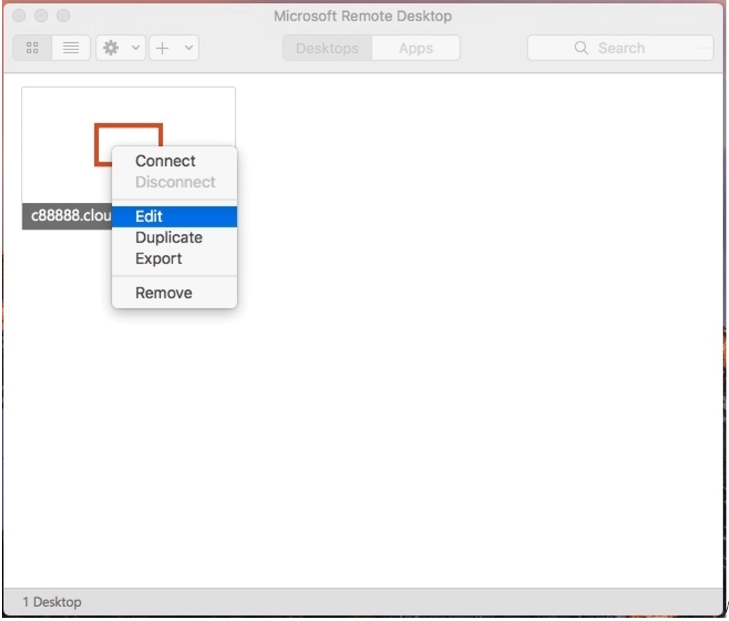Choose Disconnect from the context menu
This screenshot has height=621, width=729.
(175, 182)
